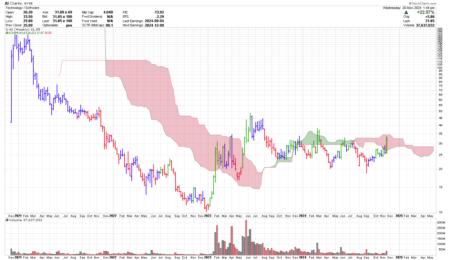Screen dimensions: 450x260
Task: Click the 2025 label below the volume panel
Action: coord(399,257)
